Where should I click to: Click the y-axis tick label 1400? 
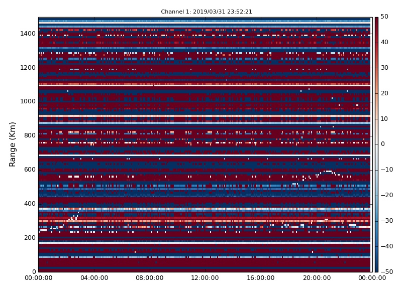pos(28,34)
